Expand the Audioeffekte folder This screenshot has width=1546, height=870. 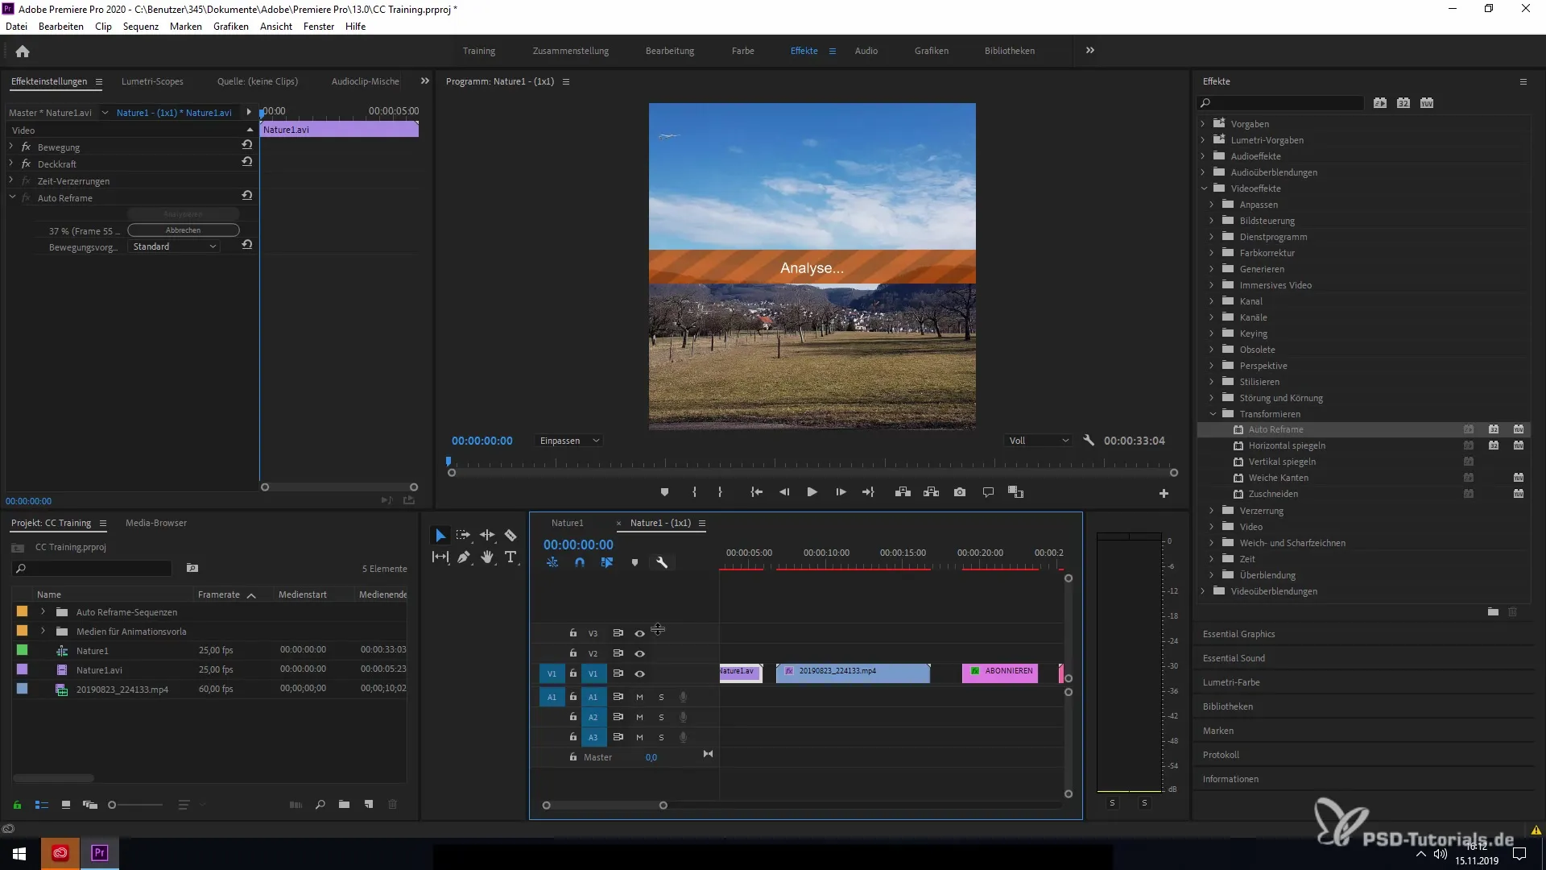[1203, 156]
